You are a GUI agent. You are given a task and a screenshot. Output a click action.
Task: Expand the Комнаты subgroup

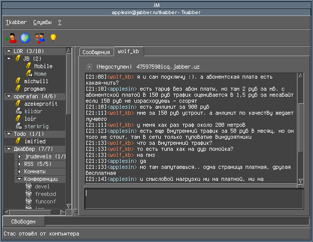19,171
